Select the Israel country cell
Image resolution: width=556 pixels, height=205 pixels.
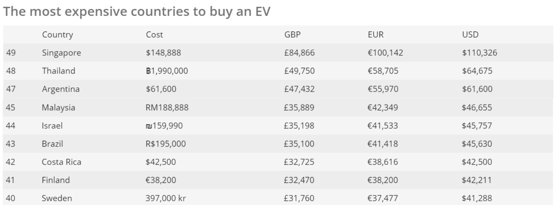(52, 125)
